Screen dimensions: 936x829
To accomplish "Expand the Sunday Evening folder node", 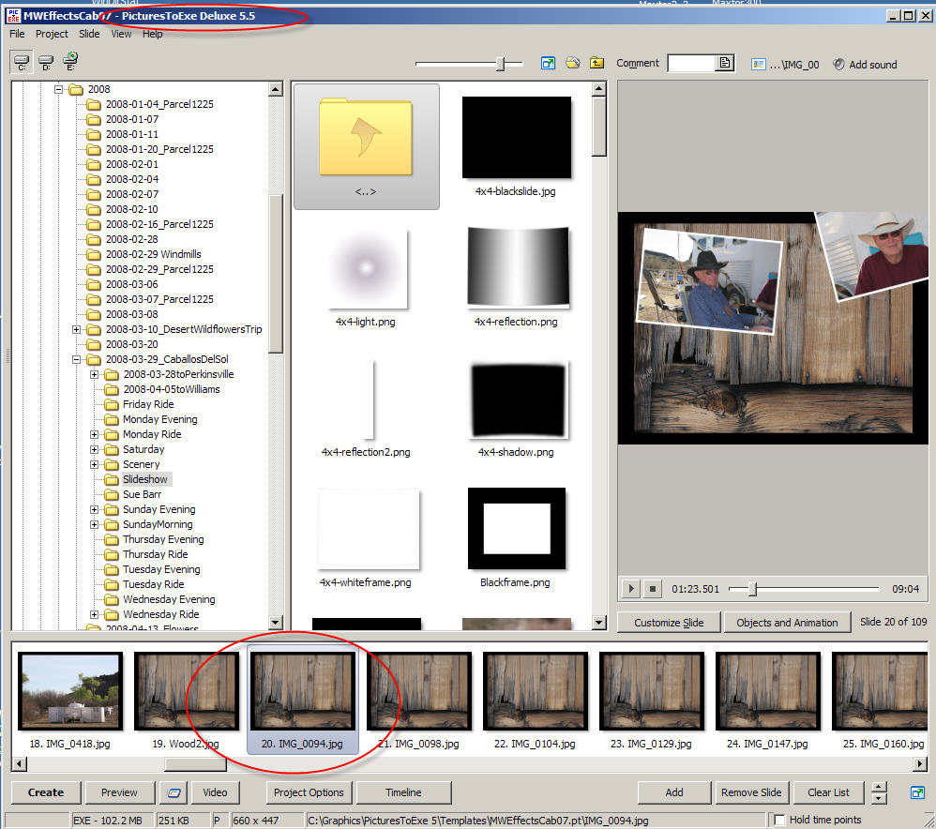I will [95, 509].
